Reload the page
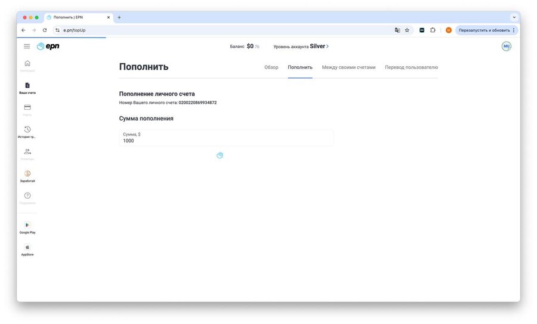This screenshot has width=537, height=324. coord(45,30)
